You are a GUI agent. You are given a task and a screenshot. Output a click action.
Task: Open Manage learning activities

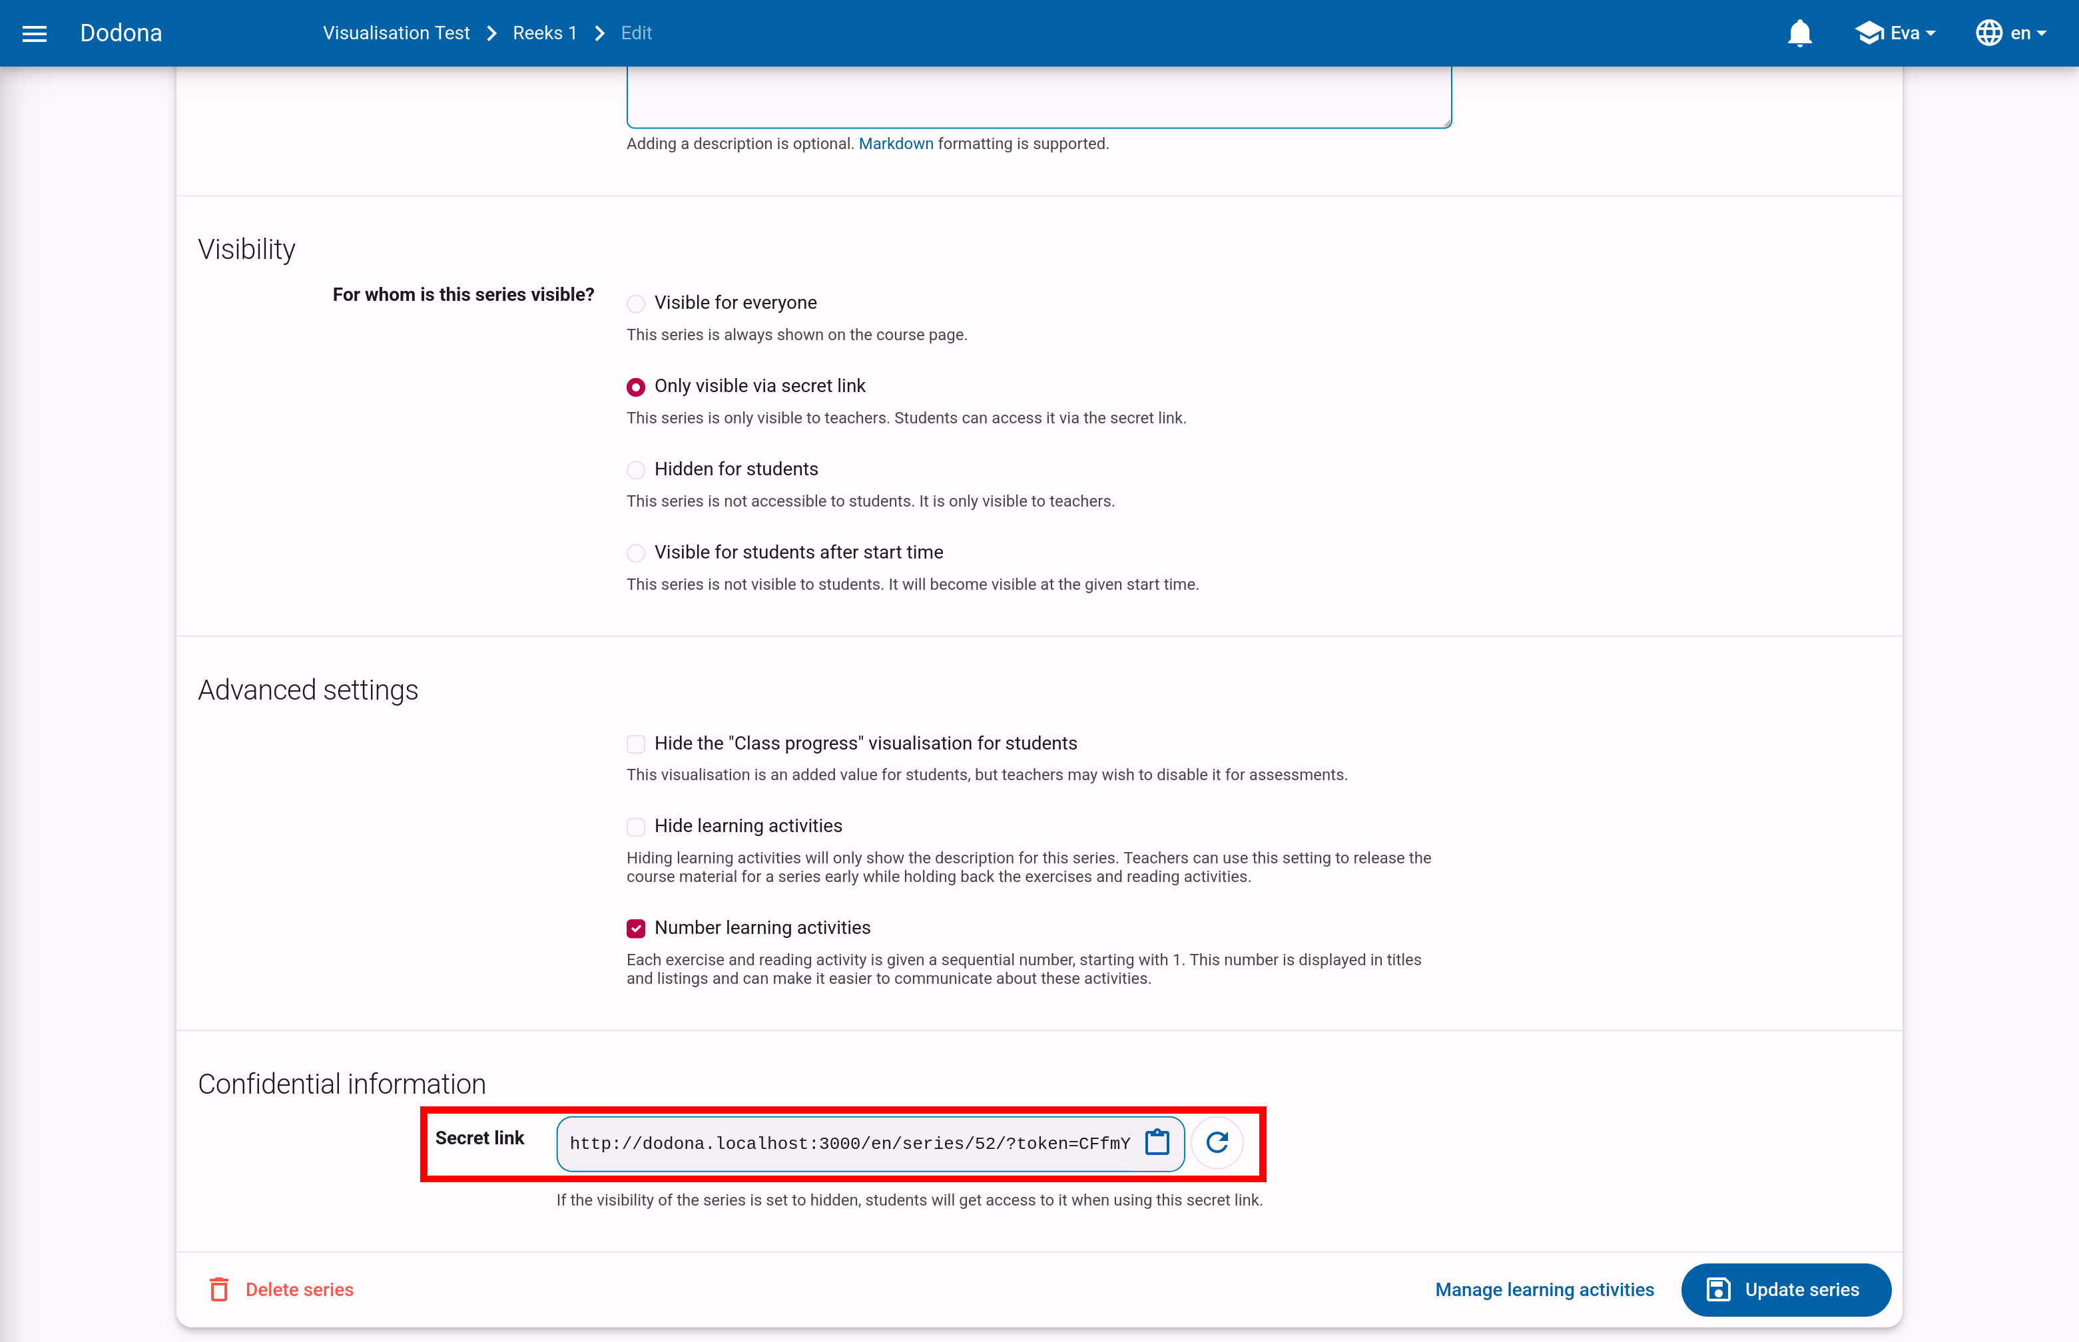click(x=1544, y=1289)
